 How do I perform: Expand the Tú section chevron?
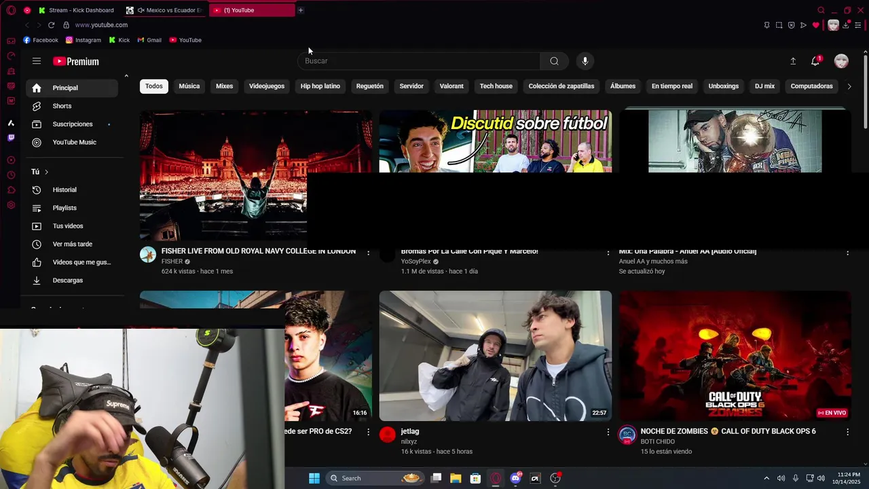pyautogui.click(x=46, y=172)
